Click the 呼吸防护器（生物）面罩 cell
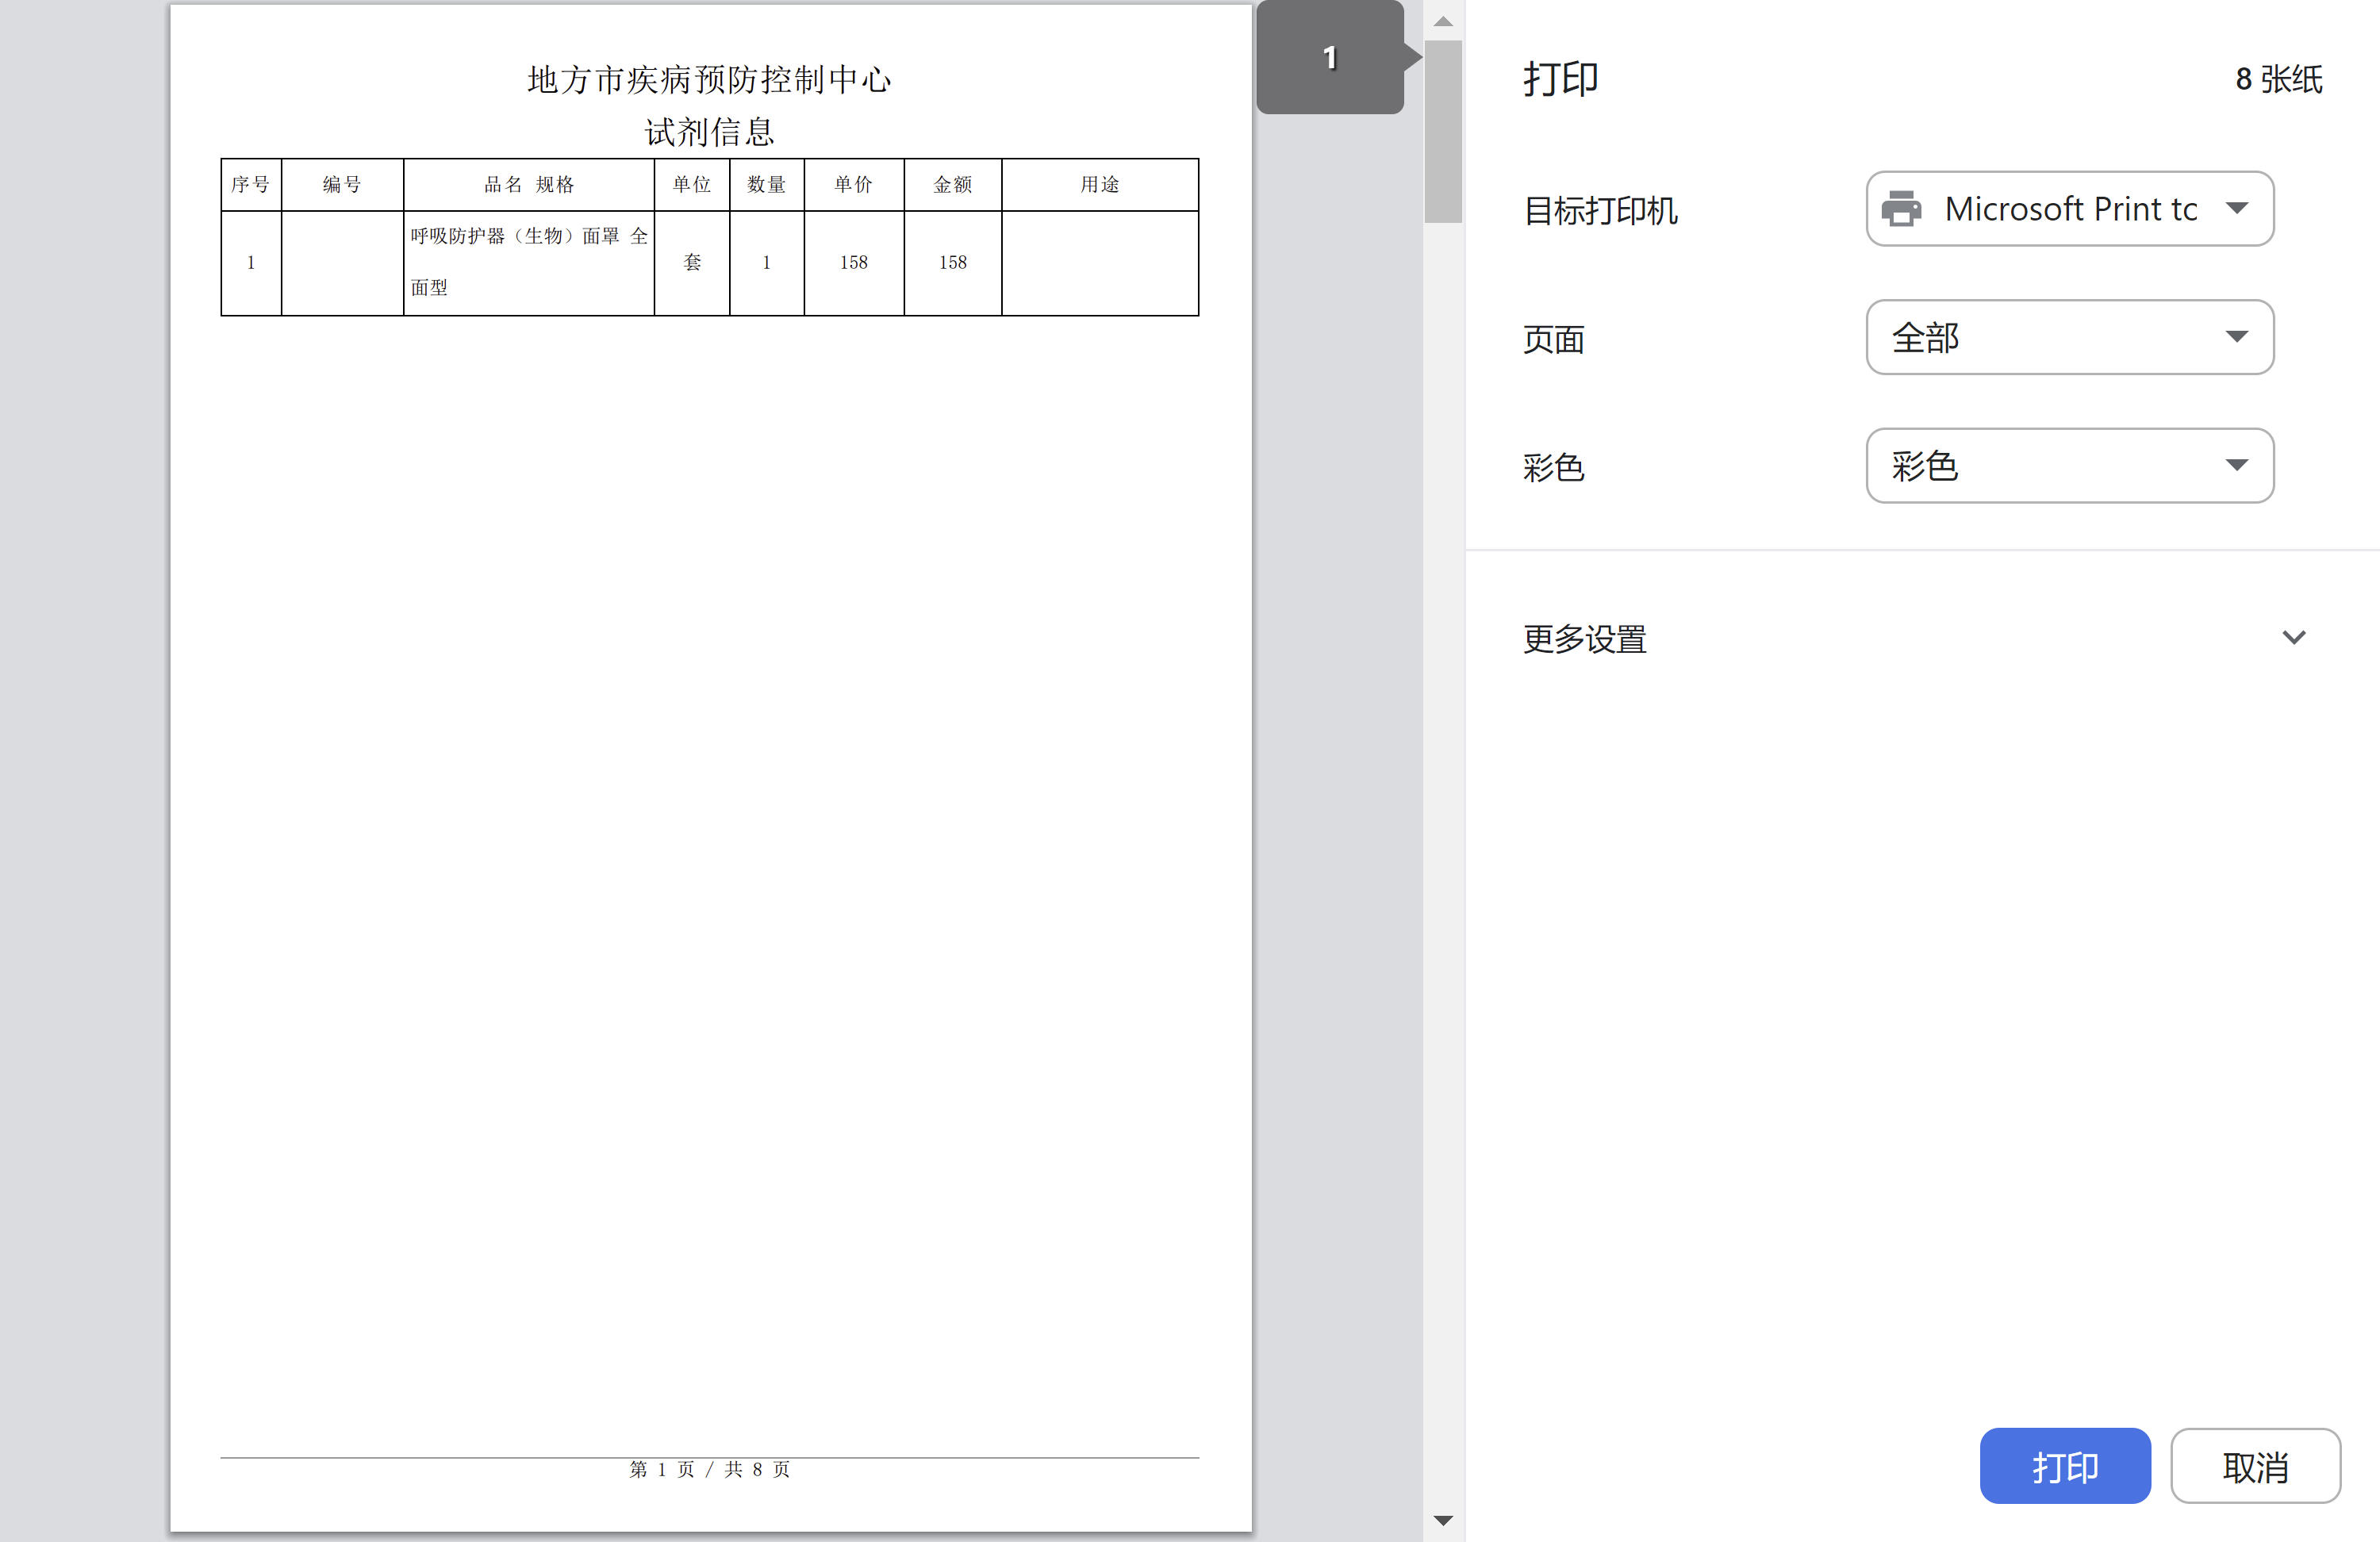 click(529, 262)
